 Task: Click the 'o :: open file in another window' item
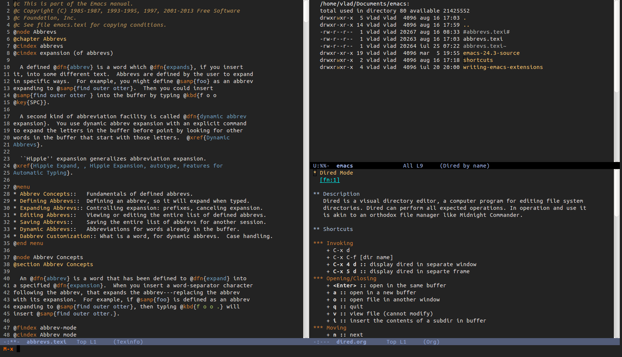click(383, 300)
